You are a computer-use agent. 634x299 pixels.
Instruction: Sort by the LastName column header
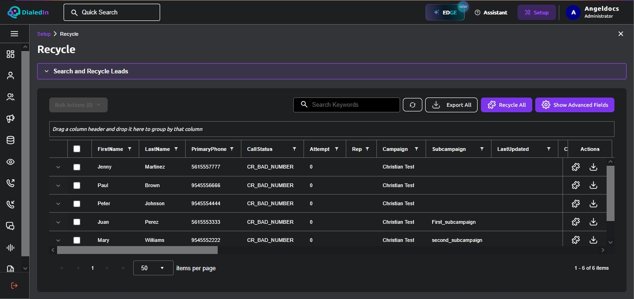157,149
